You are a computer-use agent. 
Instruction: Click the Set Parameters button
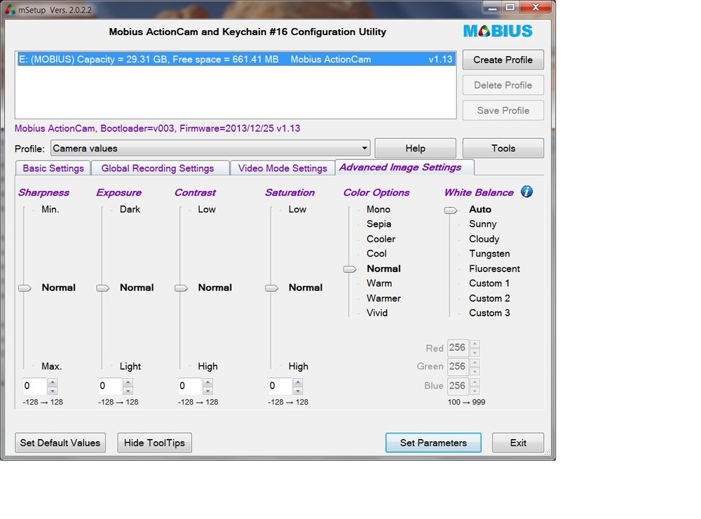click(x=433, y=443)
